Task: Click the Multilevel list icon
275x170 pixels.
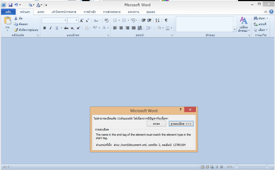Action: coord(133,20)
